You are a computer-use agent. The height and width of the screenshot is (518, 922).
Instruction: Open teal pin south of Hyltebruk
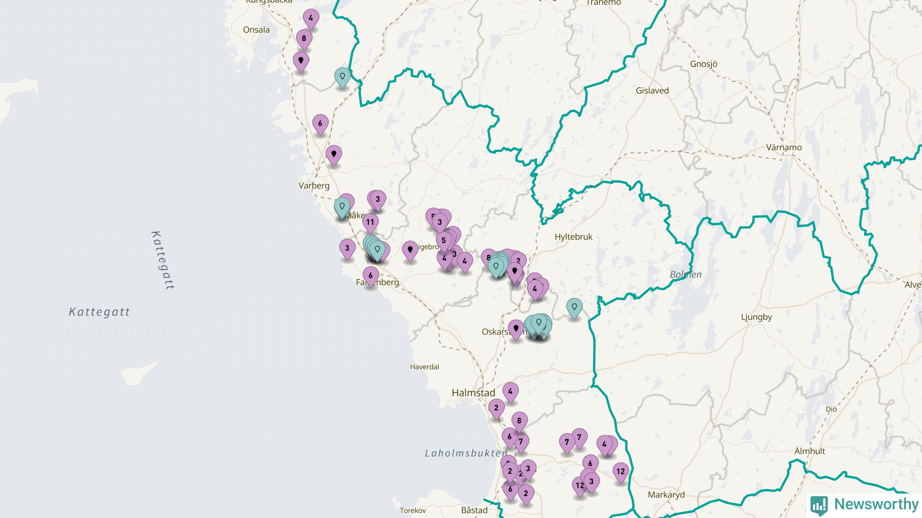pos(574,308)
